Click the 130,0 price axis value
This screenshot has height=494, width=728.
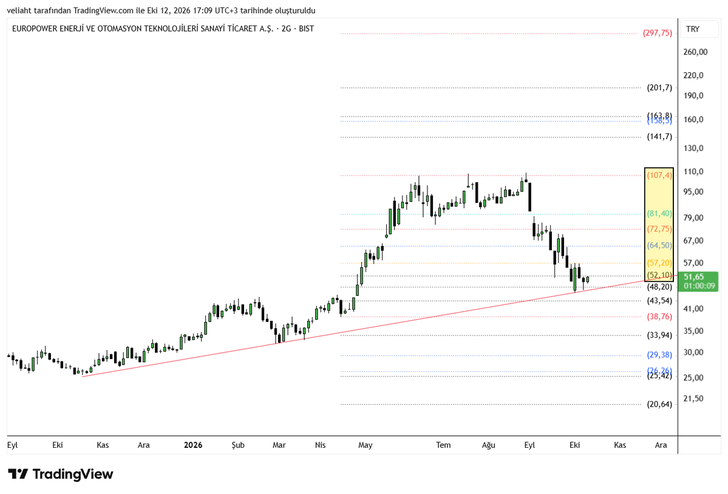tap(693, 148)
